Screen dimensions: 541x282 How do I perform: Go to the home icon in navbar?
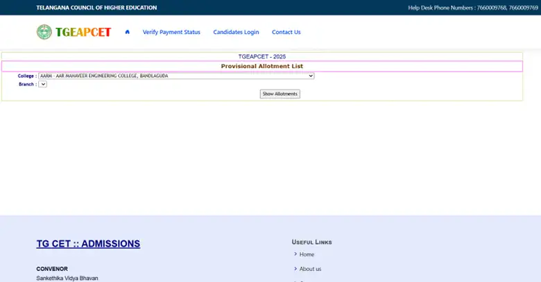click(x=128, y=32)
